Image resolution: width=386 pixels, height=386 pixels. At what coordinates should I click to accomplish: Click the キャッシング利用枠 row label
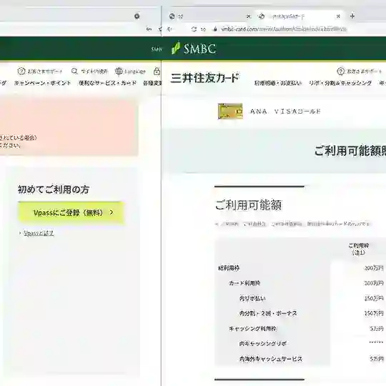click(252, 329)
